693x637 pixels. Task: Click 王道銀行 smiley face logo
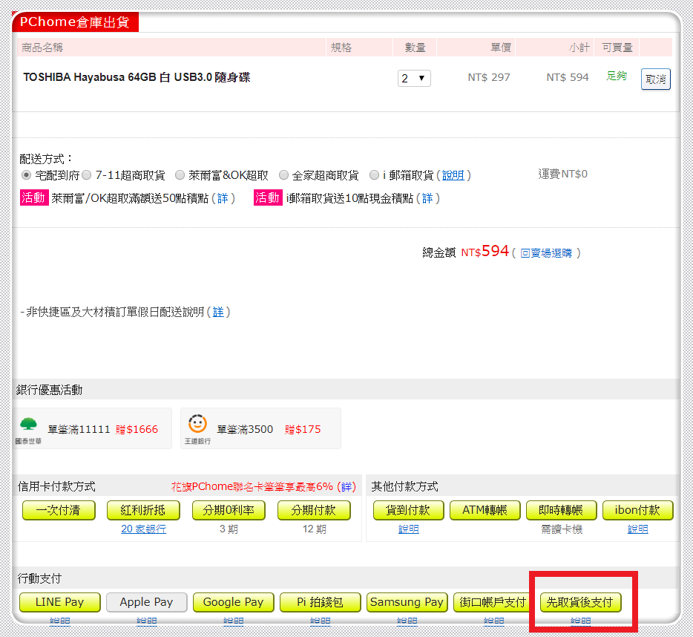197,424
